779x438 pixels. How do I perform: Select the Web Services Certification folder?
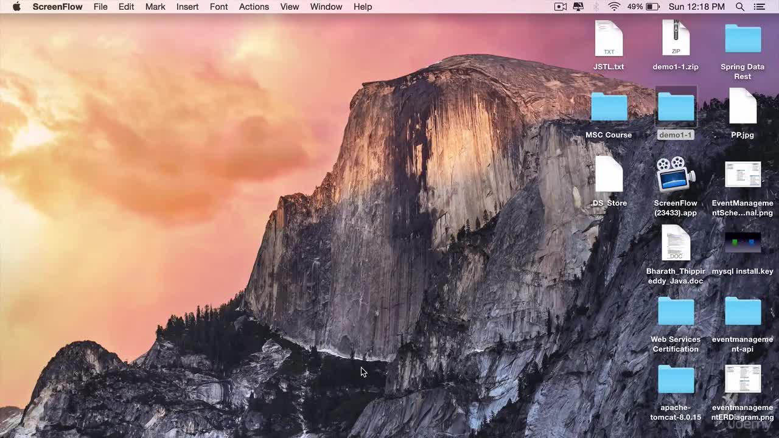point(676,311)
